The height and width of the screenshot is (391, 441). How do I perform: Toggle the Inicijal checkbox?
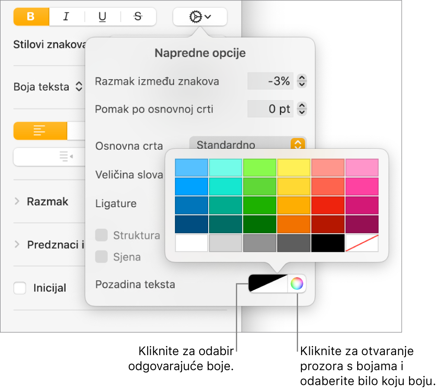coord(20,288)
